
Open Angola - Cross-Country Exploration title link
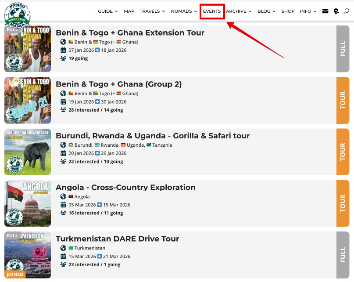pos(125,188)
